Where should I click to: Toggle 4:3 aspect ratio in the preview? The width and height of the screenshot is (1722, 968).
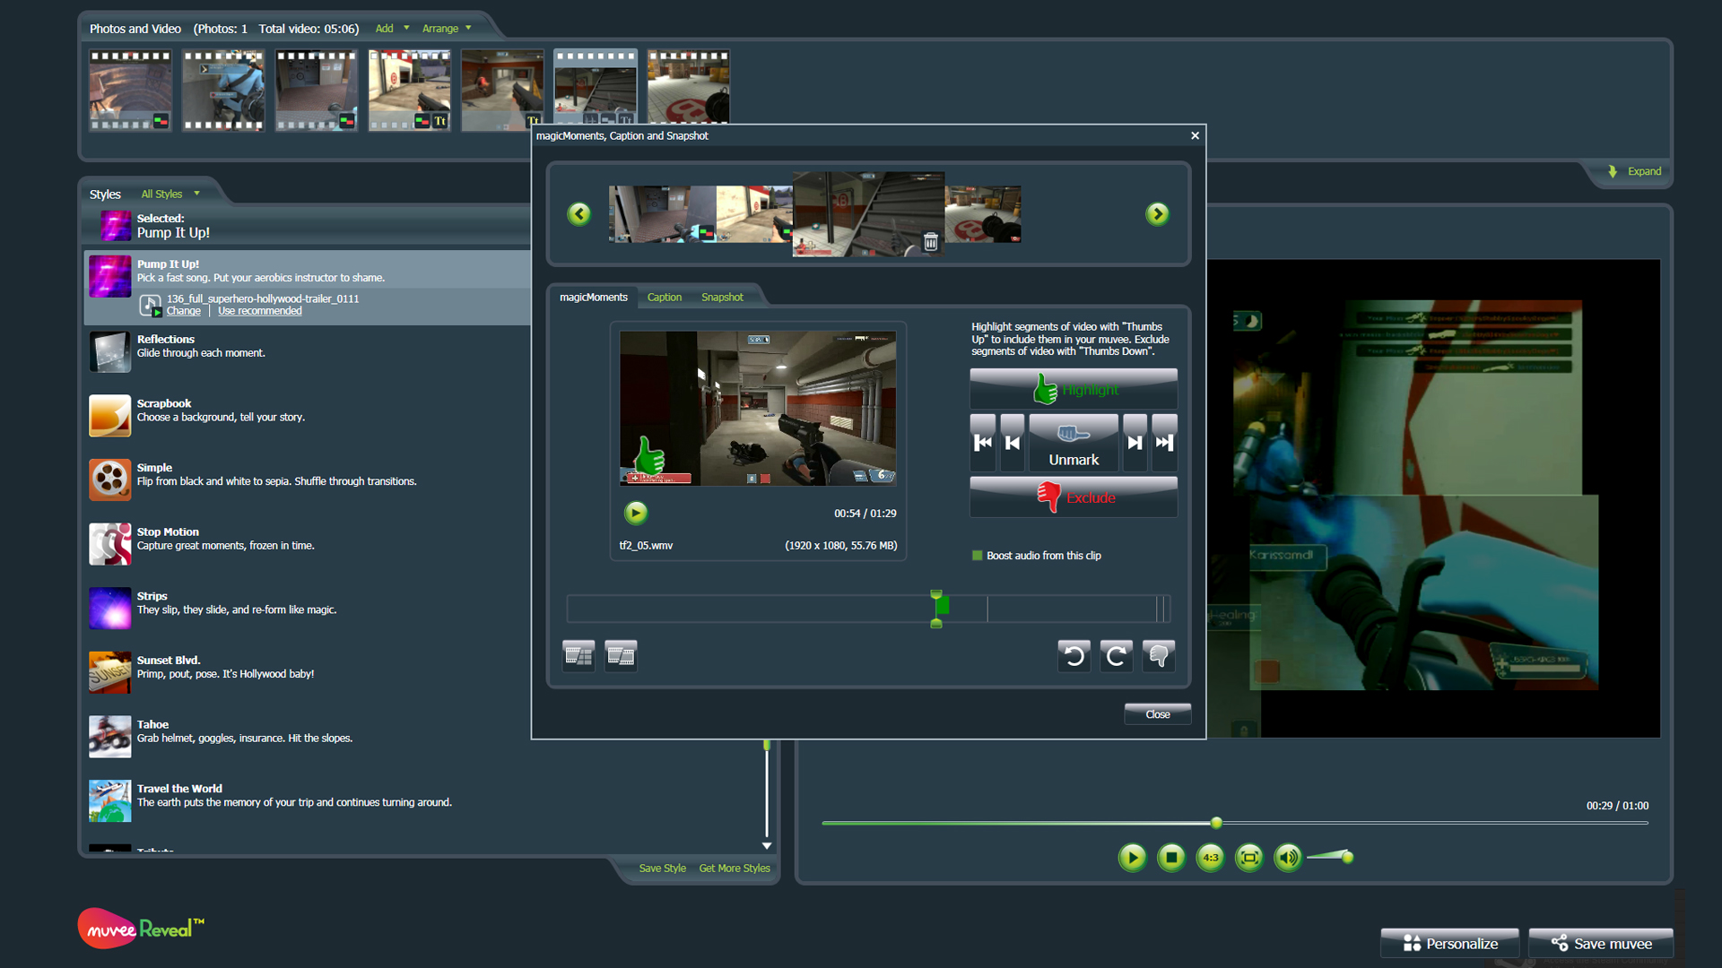1210,857
